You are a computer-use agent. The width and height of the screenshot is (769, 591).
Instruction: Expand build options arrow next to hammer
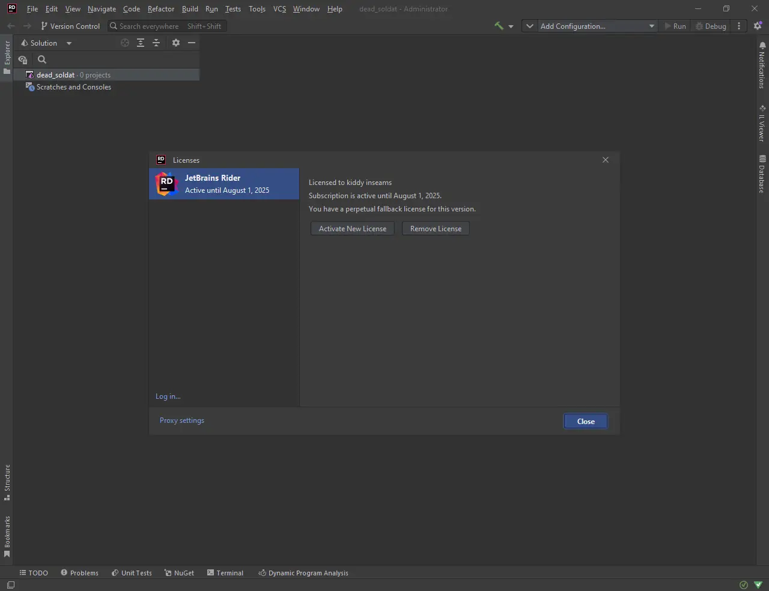point(511,26)
